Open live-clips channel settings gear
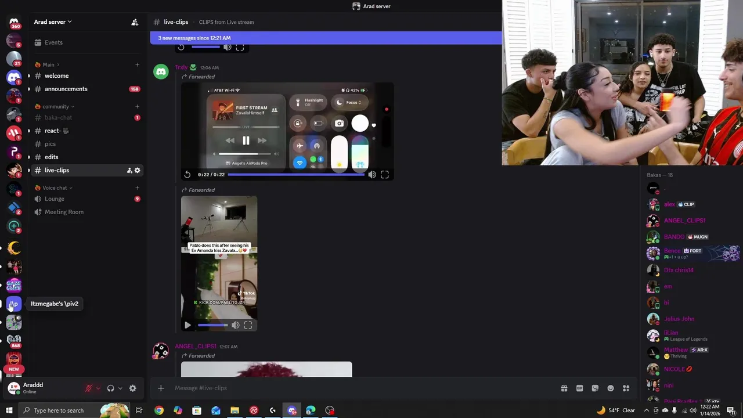 [x=138, y=170]
